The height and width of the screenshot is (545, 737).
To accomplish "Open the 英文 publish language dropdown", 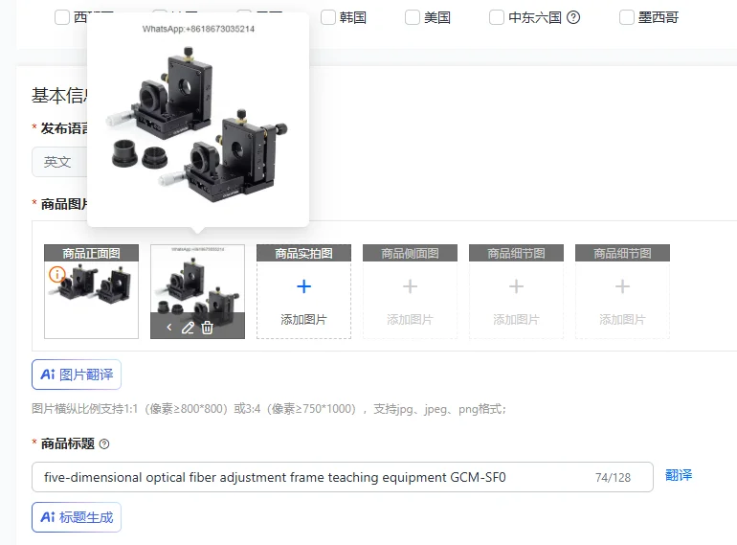I will 59,162.
